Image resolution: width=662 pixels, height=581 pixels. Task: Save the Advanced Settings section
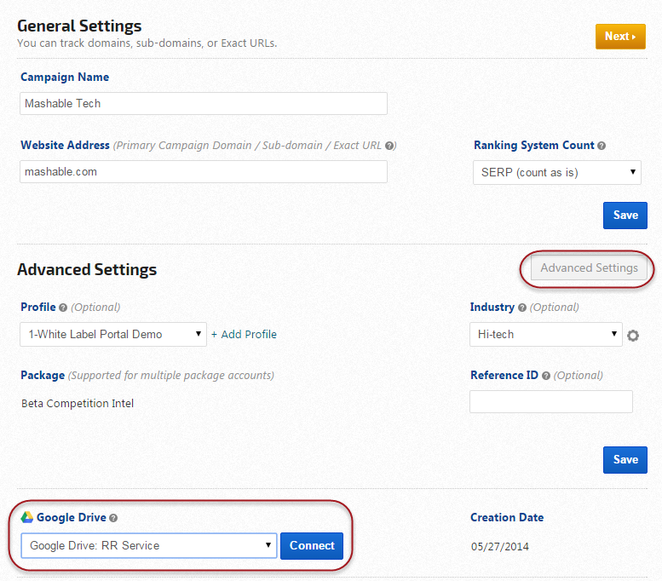(x=625, y=460)
